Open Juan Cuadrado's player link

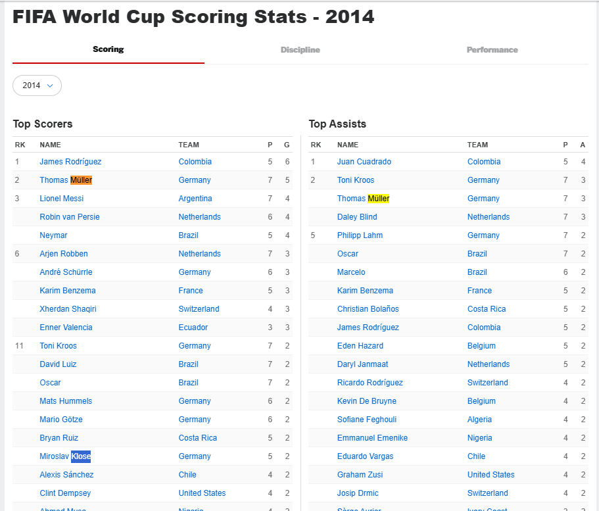(x=364, y=162)
